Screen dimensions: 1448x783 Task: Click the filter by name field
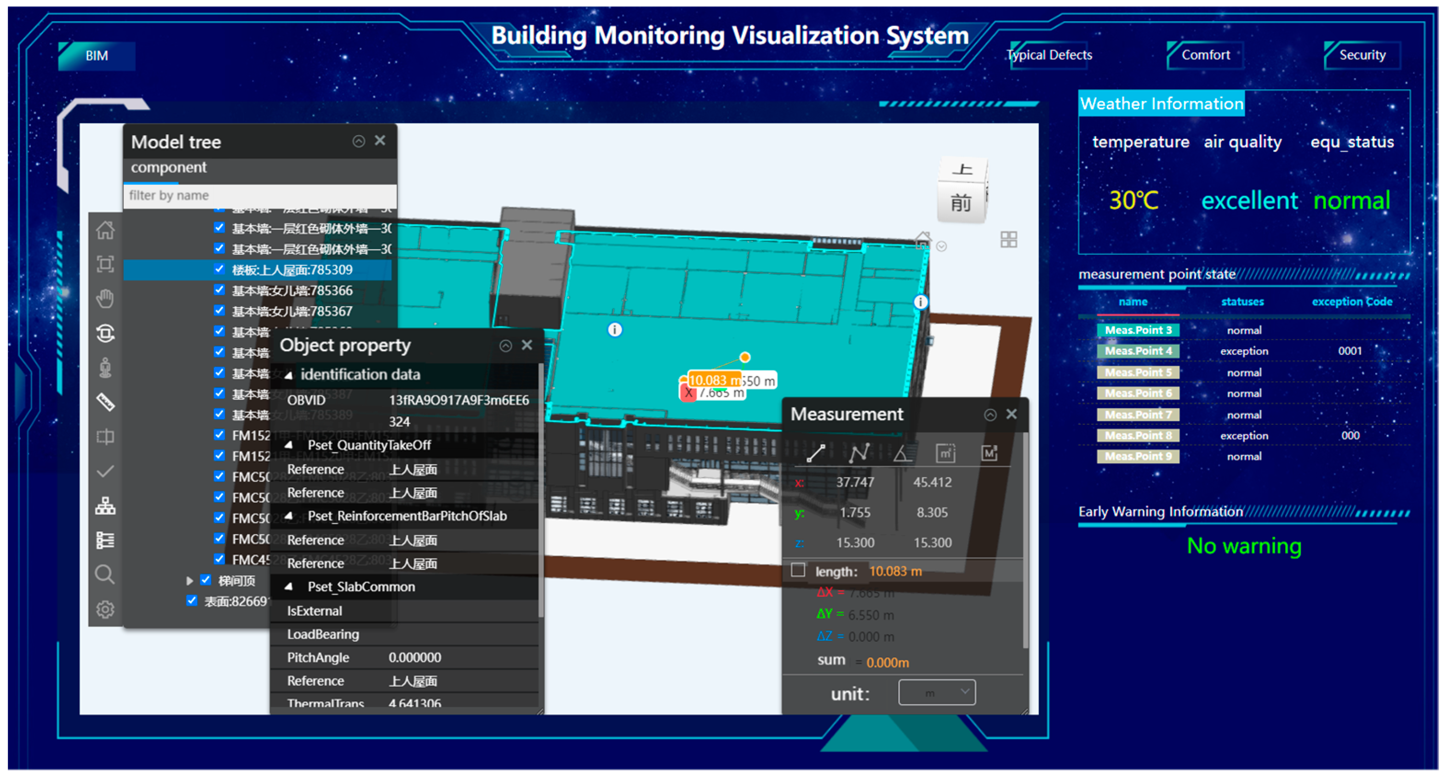[259, 195]
